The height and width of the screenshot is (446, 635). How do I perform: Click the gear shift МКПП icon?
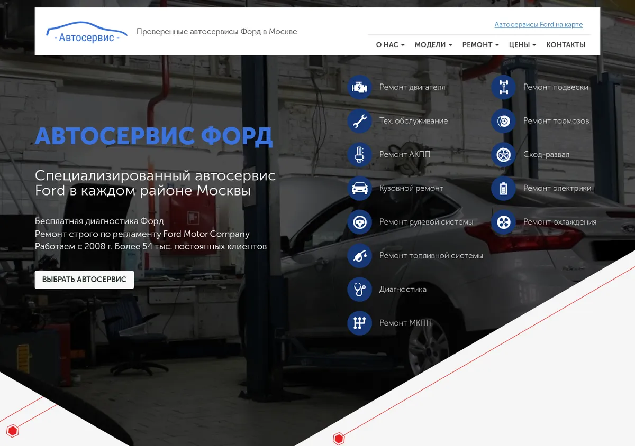(x=360, y=323)
